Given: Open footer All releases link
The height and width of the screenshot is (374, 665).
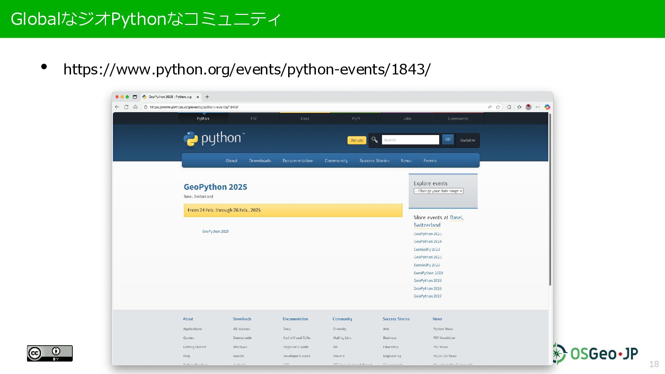Looking at the screenshot, I should click(x=241, y=329).
